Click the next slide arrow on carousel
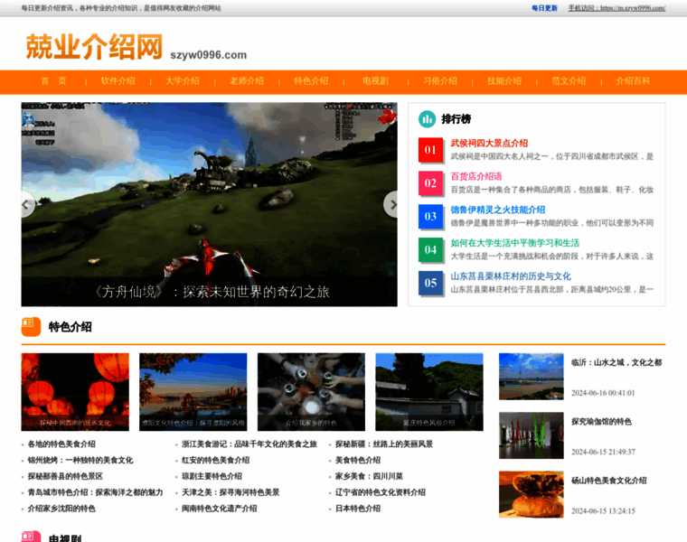This screenshot has width=687, height=542. click(391, 205)
